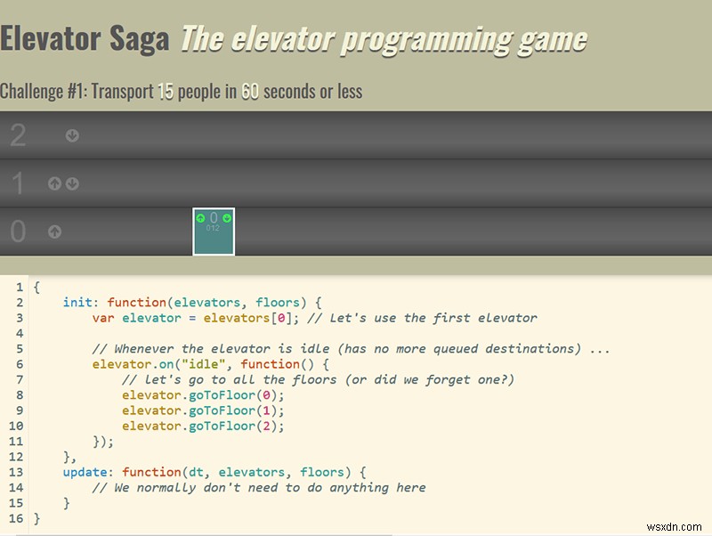Click the elevator's green up indicator

(201, 218)
